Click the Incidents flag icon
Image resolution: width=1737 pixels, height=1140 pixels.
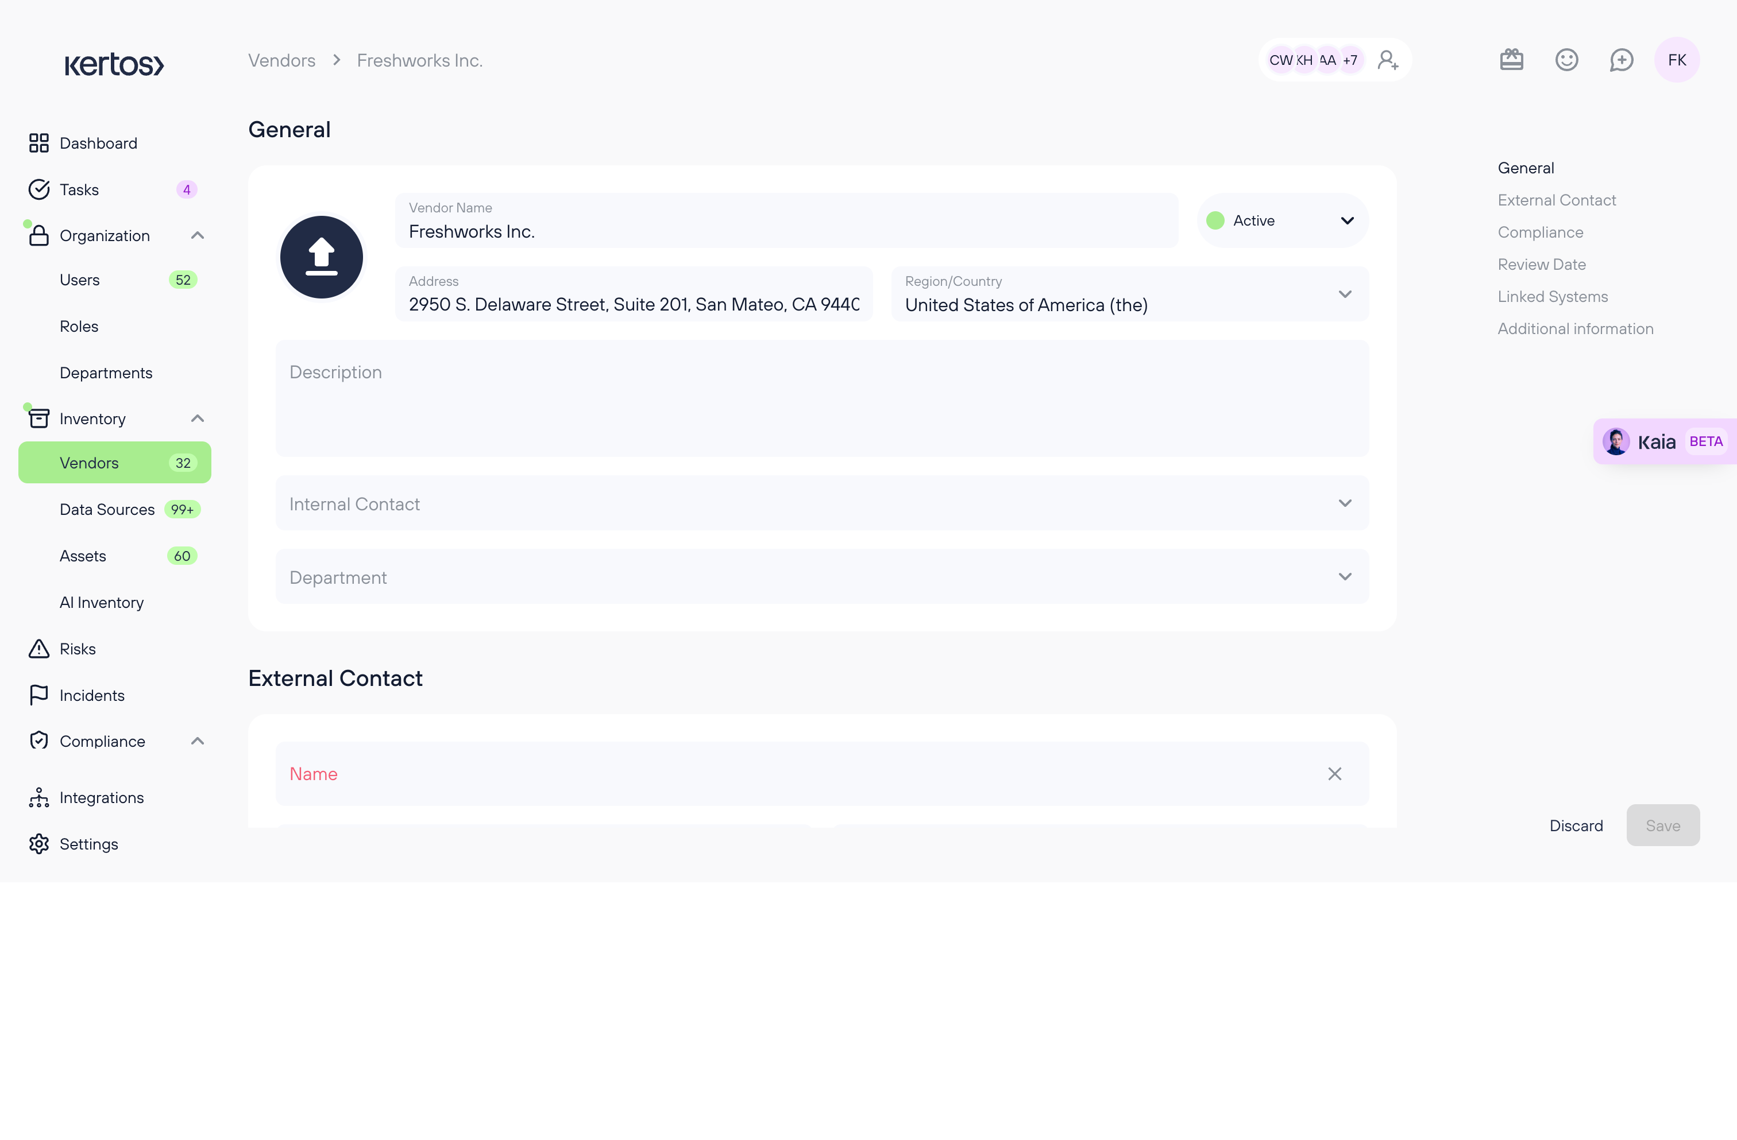coord(38,695)
